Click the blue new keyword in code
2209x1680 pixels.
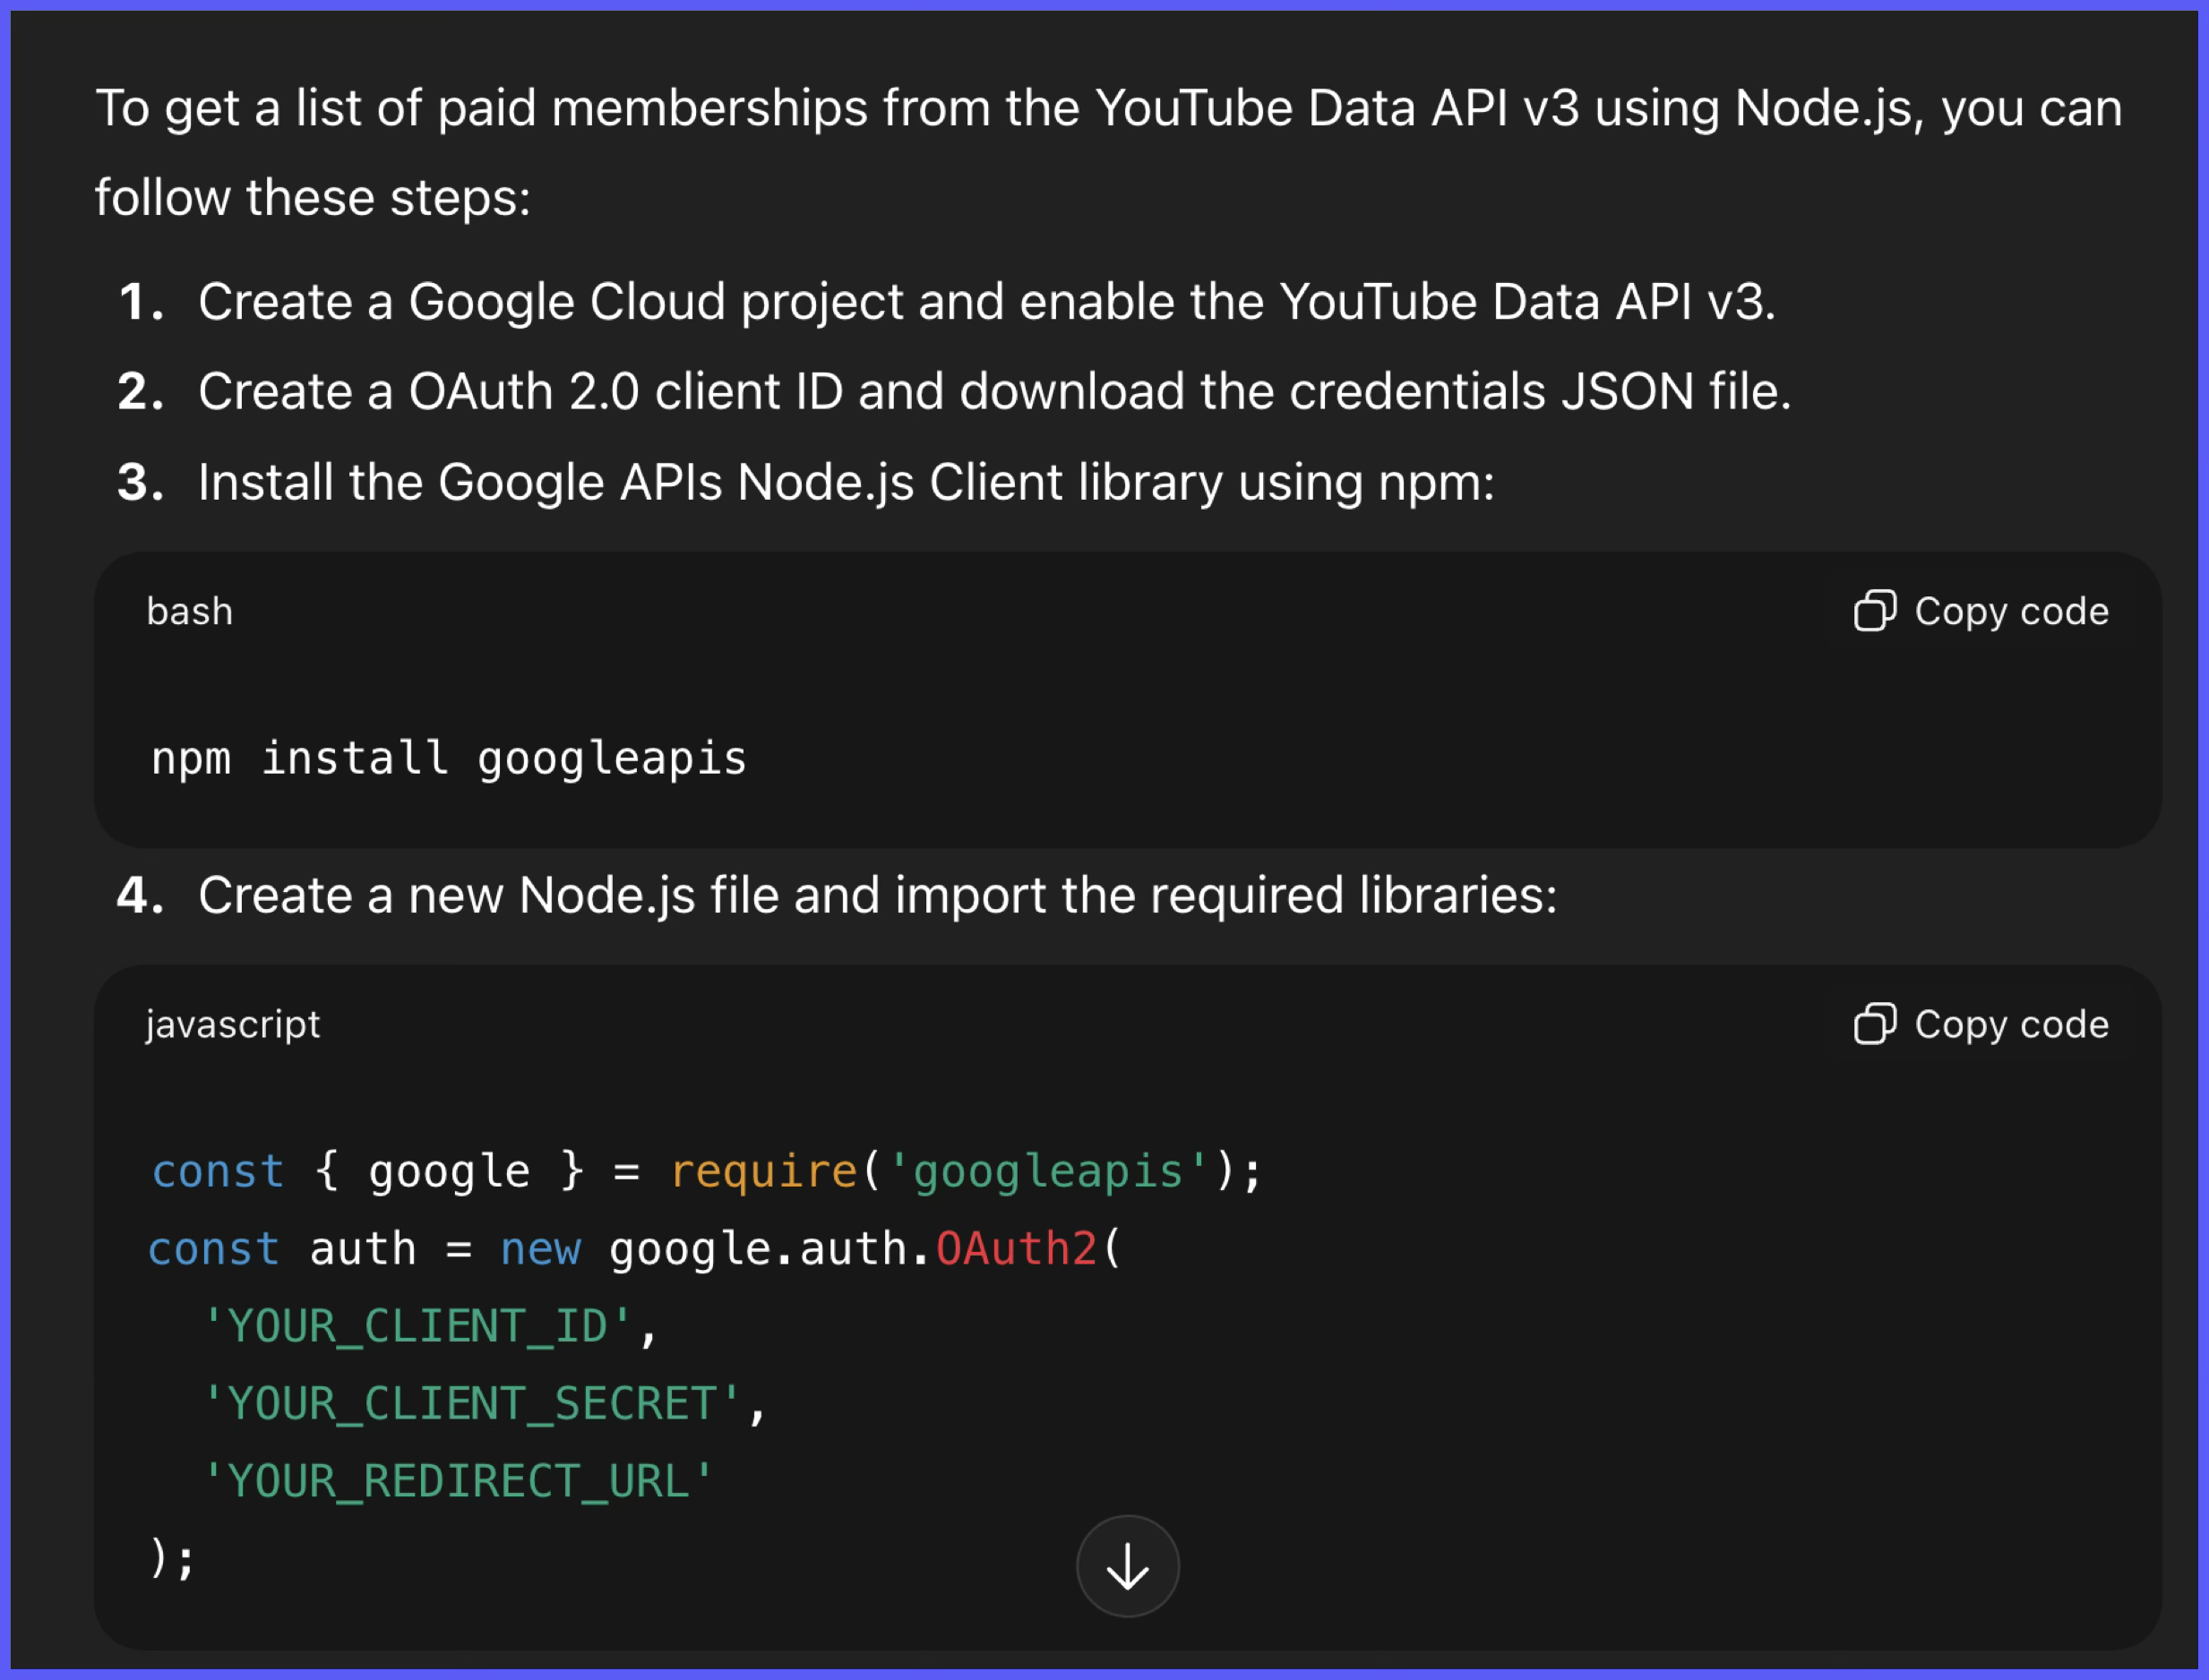pos(540,1248)
